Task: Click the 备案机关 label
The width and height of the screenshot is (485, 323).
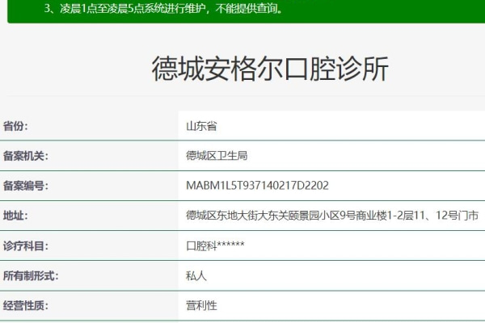Action: (26, 156)
